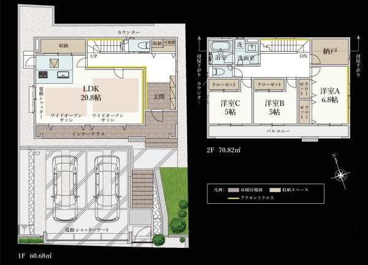This screenshot has height=265, width=368.
Task: Click the exterior entry steps by the lawn
Action: tap(143, 189)
